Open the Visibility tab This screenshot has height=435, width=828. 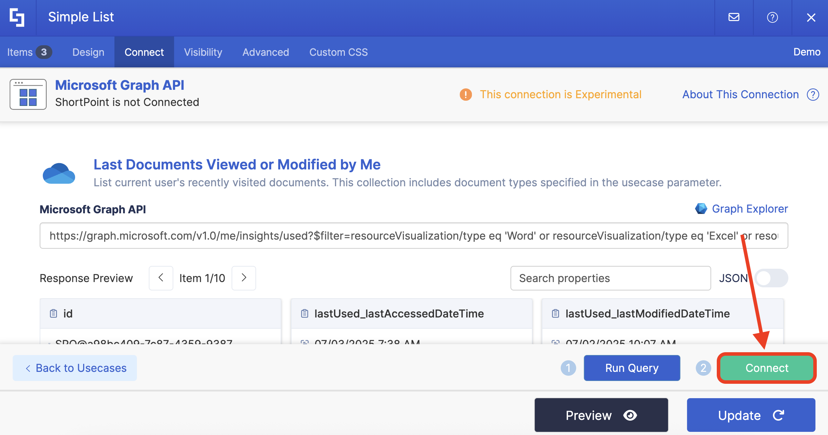[x=203, y=52]
